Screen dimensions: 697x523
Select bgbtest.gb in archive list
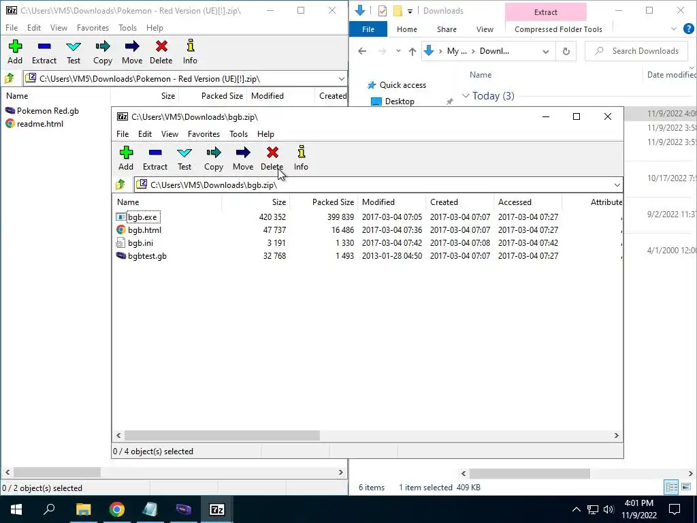(x=147, y=256)
